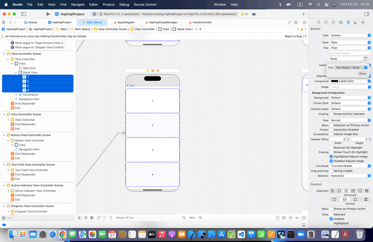Screen dimensions: 373x242
Task: Click the Foreground Label Color swatch
Action: (334, 81)
